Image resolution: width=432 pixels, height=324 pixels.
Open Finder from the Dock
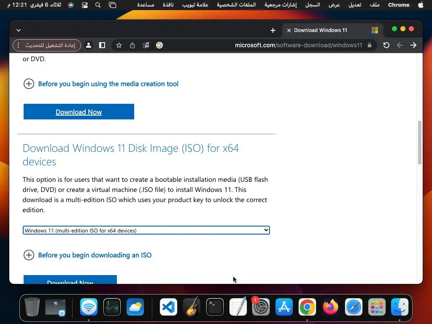pyautogui.click(x=400, y=307)
